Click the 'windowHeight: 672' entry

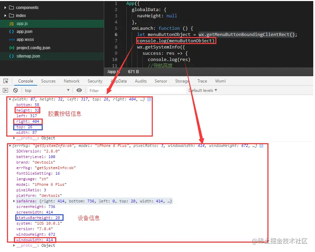[x=36, y=234]
